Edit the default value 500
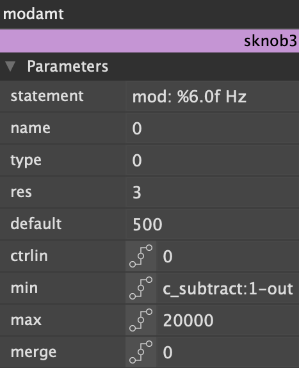Screen dimensions: 299x368 (213, 224)
